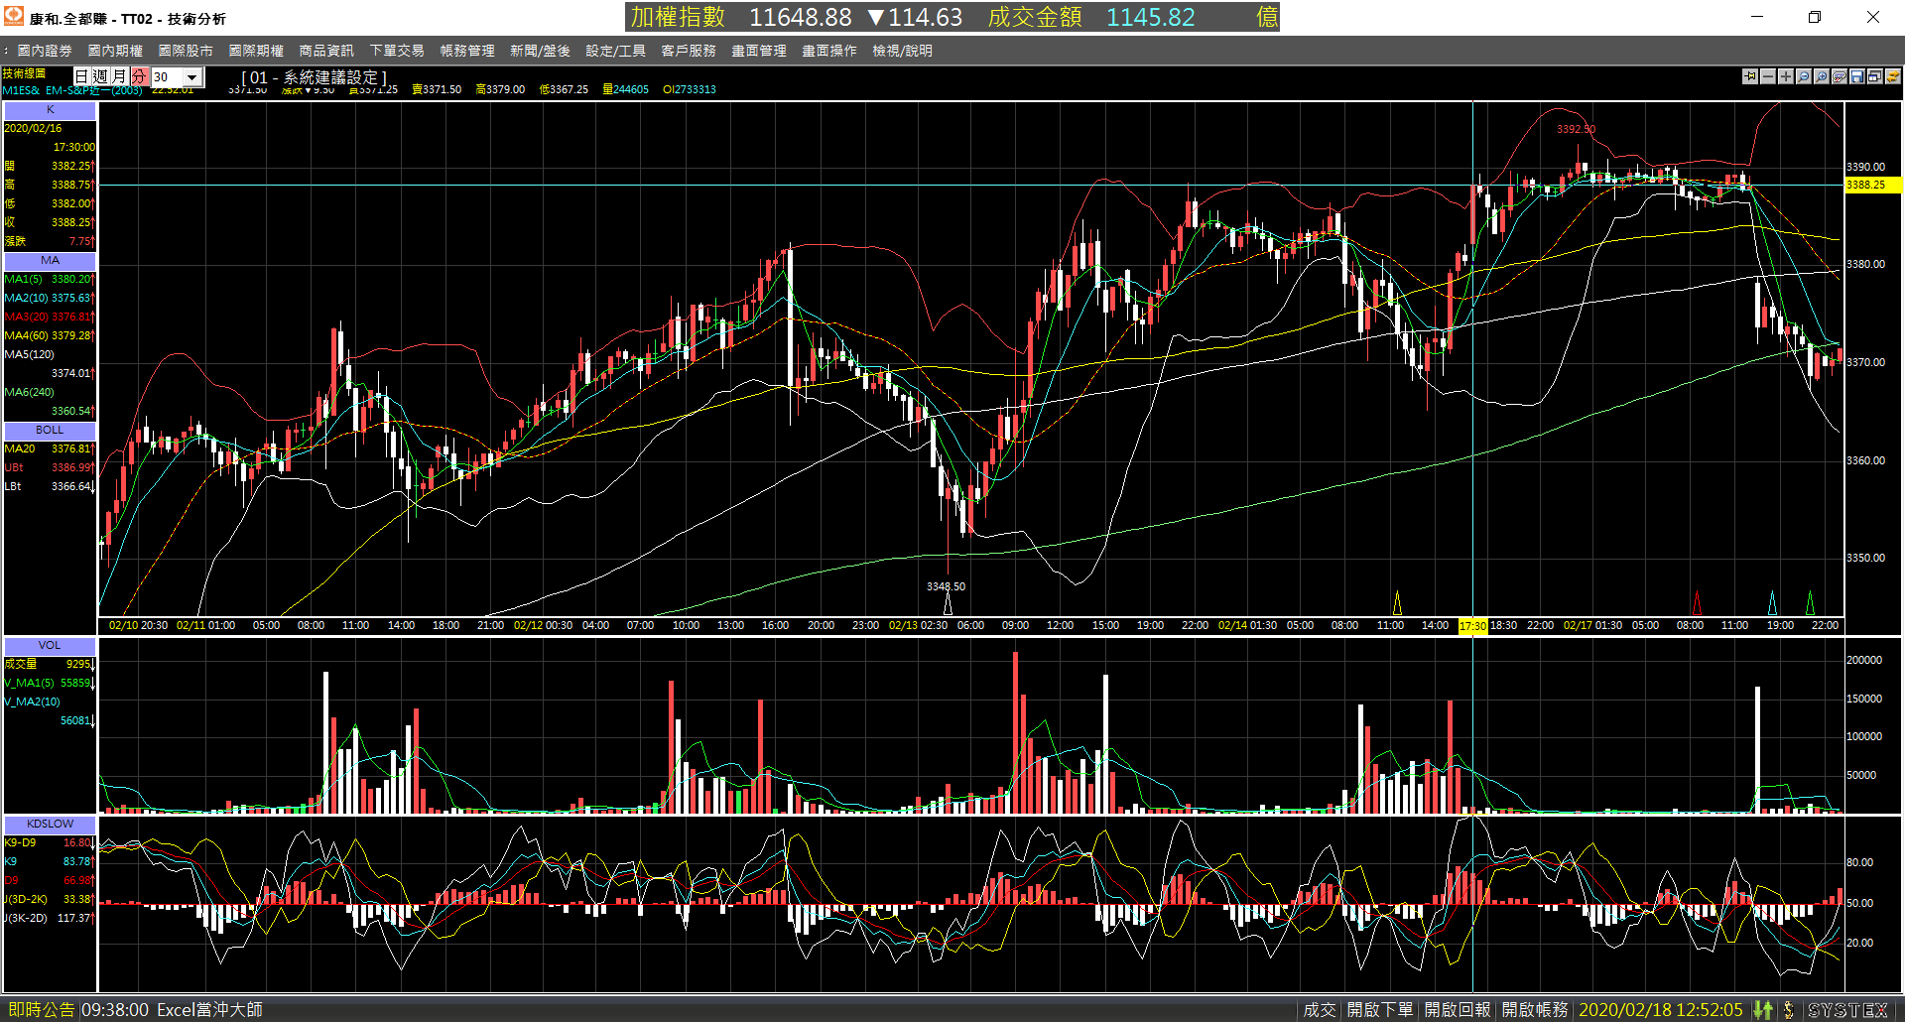
Task: Open the 設定/工具 menu
Action: coord(615,51)
